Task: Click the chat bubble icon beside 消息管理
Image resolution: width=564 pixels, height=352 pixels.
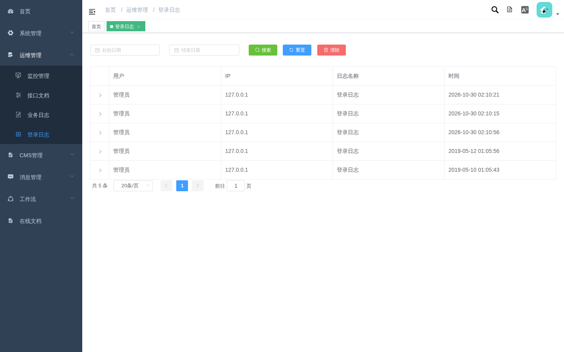Action: point(11,177)
